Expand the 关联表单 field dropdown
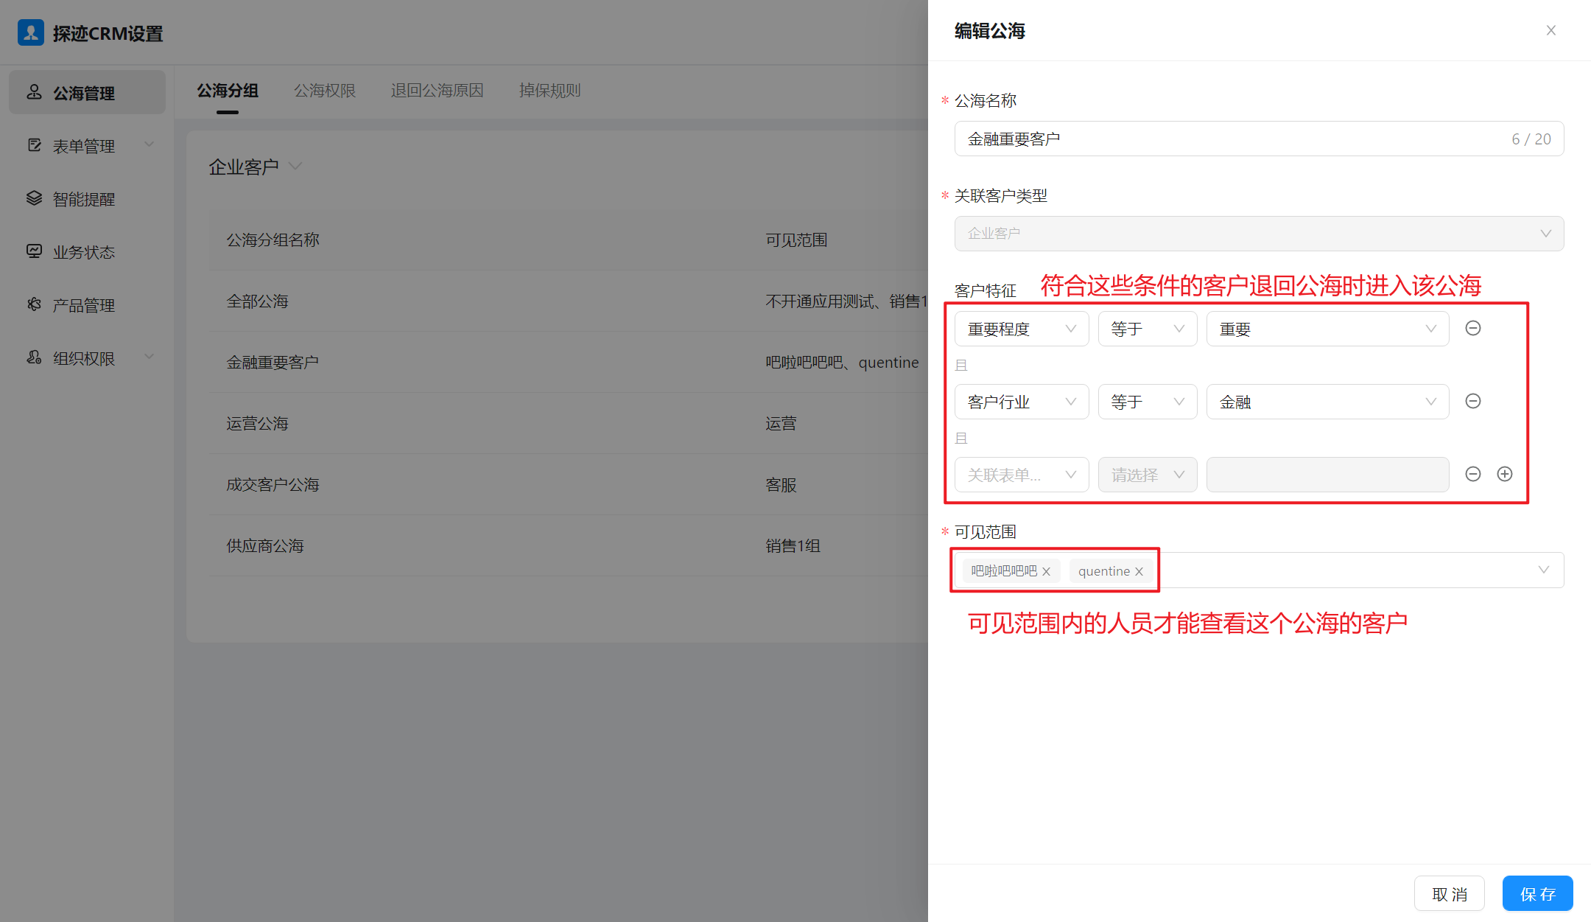1591x922 pixels. pyautogui.click(x=1021, y=475)
